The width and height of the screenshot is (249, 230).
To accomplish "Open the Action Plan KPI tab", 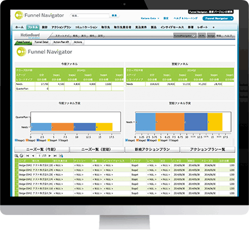I will (61, 42).
